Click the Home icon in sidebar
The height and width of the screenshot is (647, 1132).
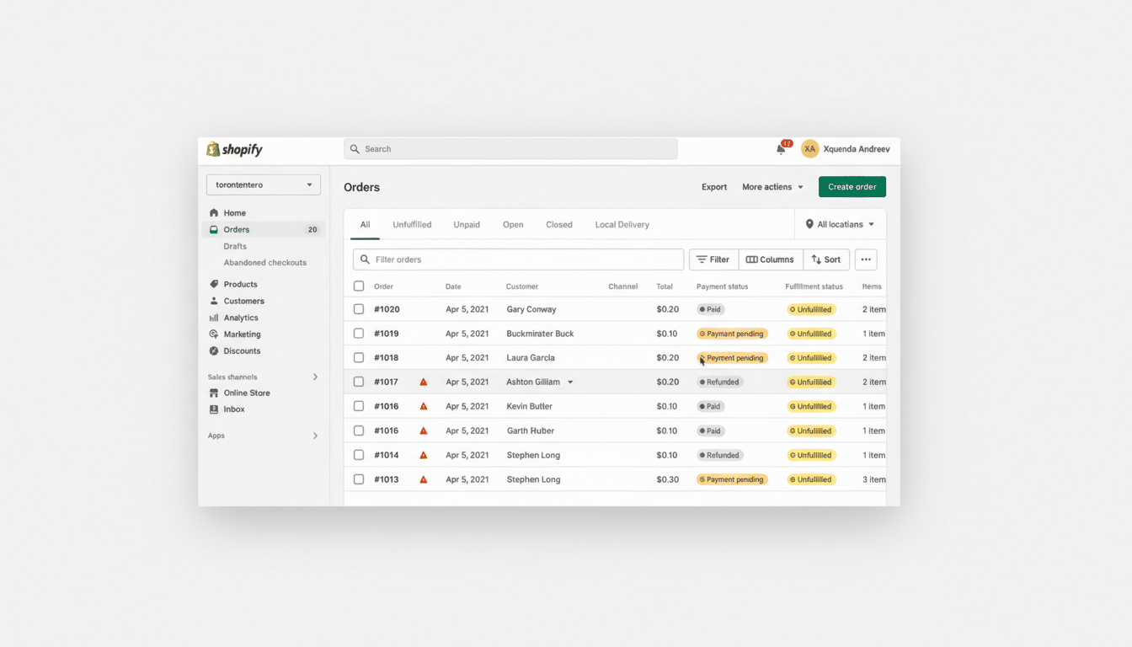click(x=214, y=213)
